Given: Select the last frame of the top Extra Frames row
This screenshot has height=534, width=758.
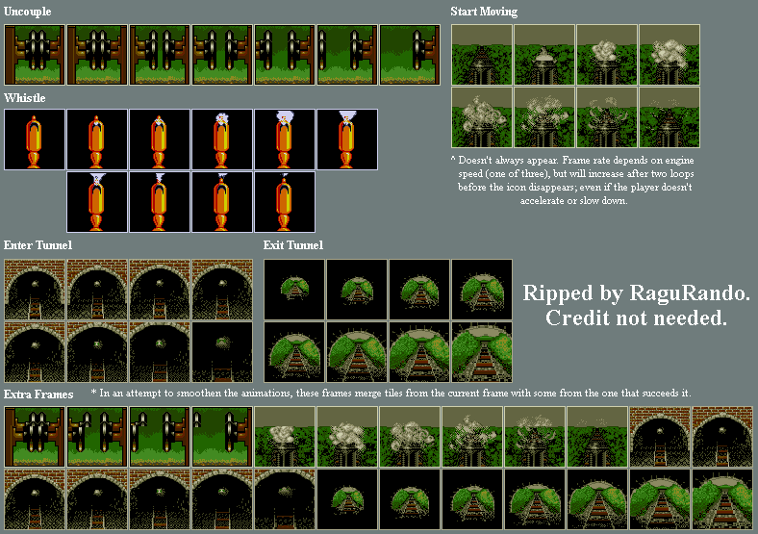Looking at the screenshot, I should tap(722, 437).
